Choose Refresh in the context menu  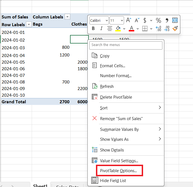[x=107, y=86]
